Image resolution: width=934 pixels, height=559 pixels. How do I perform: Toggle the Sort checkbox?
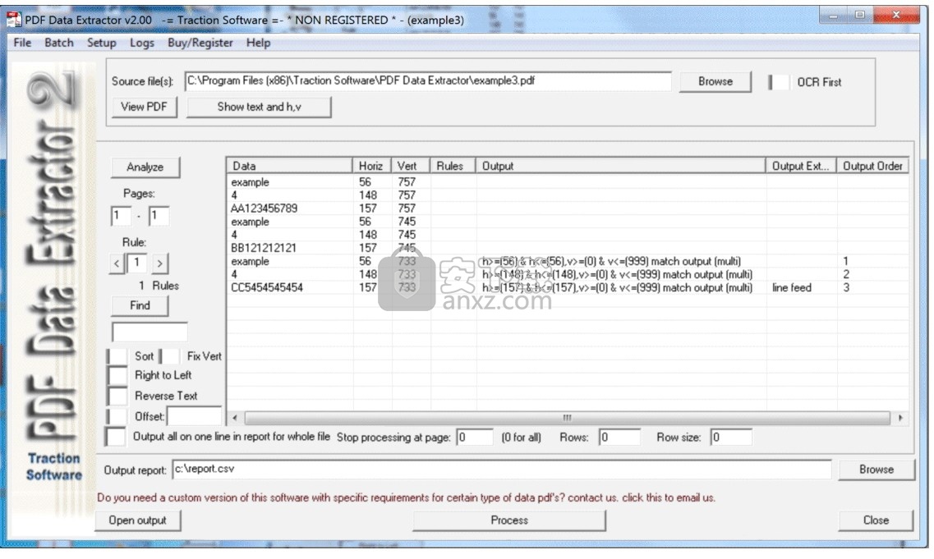[x=117, y=356]
